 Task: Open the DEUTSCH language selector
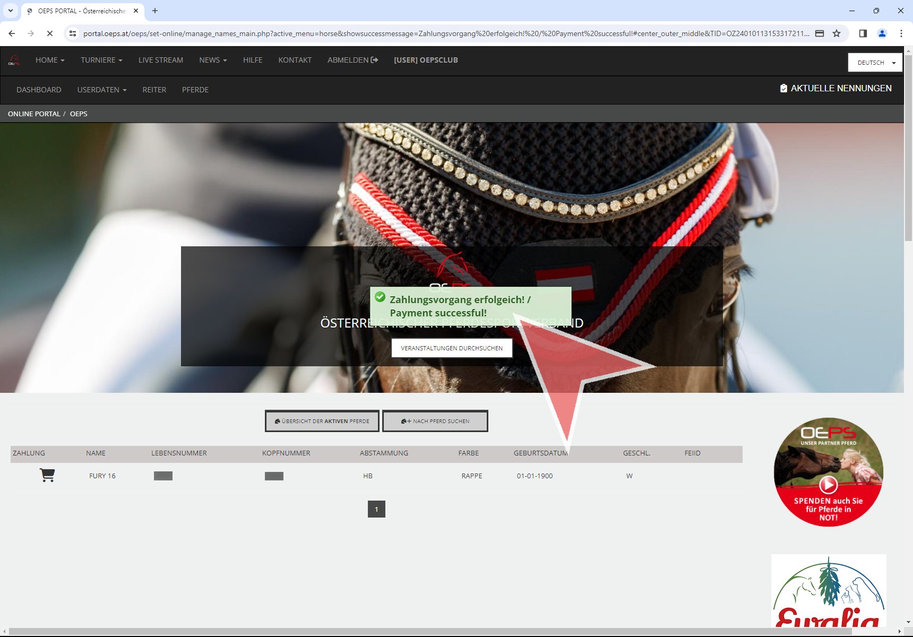click(x=875, y=63)
